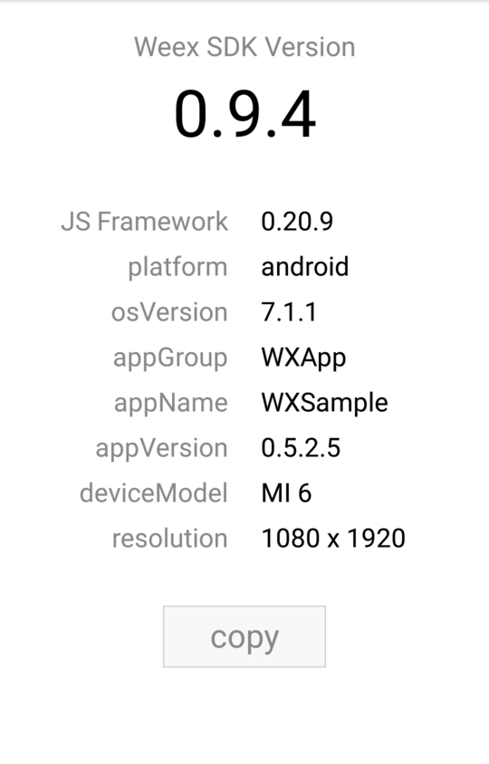Screen dimensions: 489x764
Task: Click the resolution label
Action: (x=169, y=538)
